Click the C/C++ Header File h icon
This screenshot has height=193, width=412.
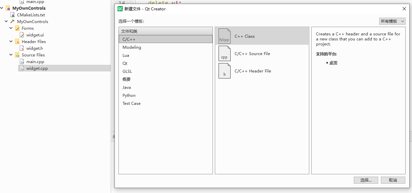[224, 71]
